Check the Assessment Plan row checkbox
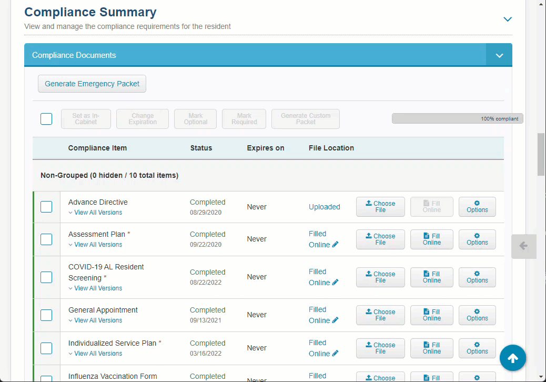 [46, 239]
